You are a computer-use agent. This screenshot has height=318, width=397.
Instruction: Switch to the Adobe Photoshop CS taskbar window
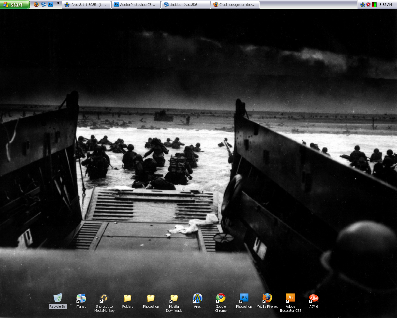point(136,5)
